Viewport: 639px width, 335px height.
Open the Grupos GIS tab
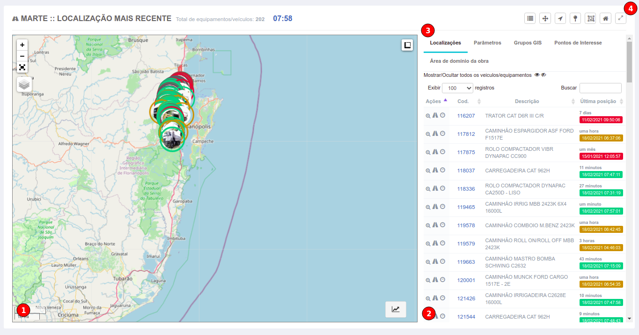[528, 43]
